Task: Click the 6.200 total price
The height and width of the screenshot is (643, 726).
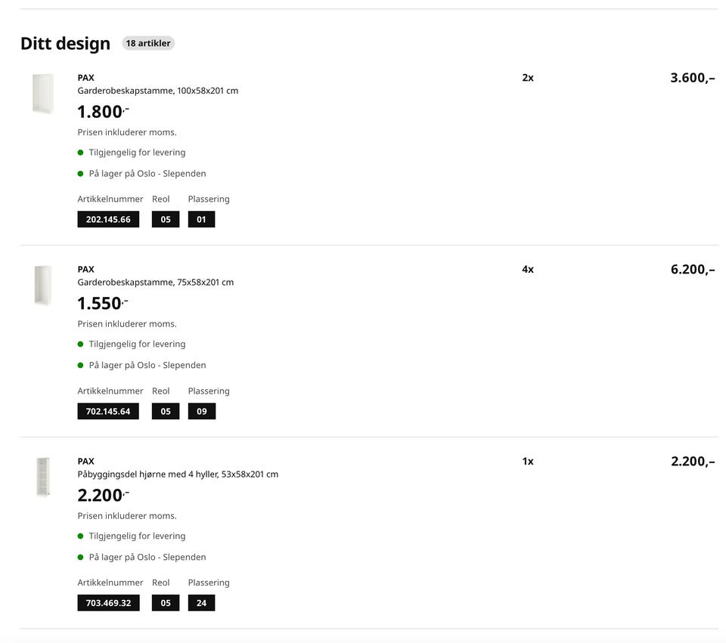Action: click(692, 270)
